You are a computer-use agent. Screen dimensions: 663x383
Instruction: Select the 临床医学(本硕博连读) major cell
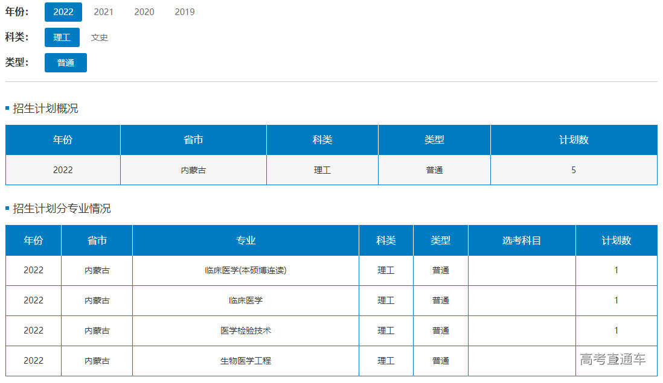pos(246,270)
